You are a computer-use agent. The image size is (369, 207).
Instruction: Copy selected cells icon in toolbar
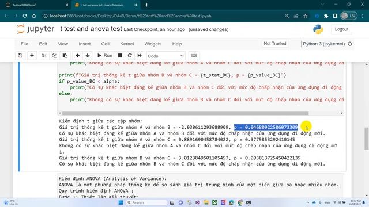click(54, 56)
